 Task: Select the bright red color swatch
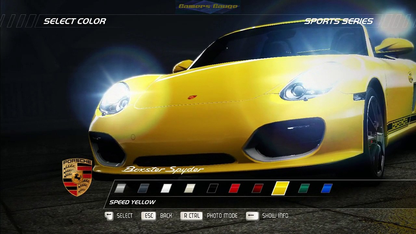[x=234, y=188]
